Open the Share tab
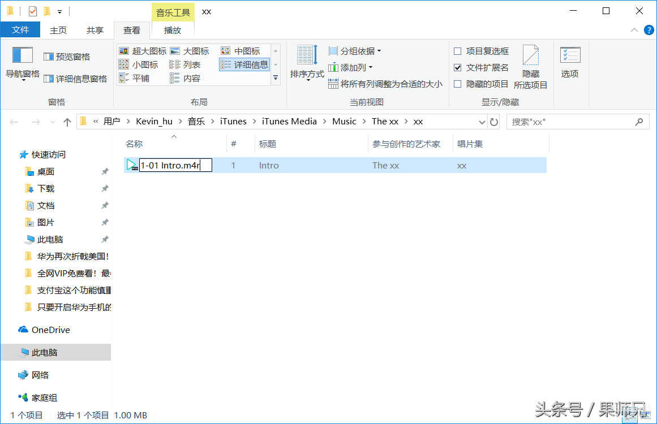 (95, 30)
